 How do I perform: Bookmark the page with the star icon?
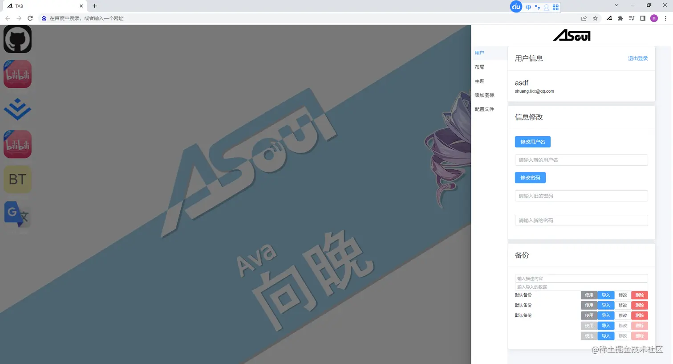point(596,18)
